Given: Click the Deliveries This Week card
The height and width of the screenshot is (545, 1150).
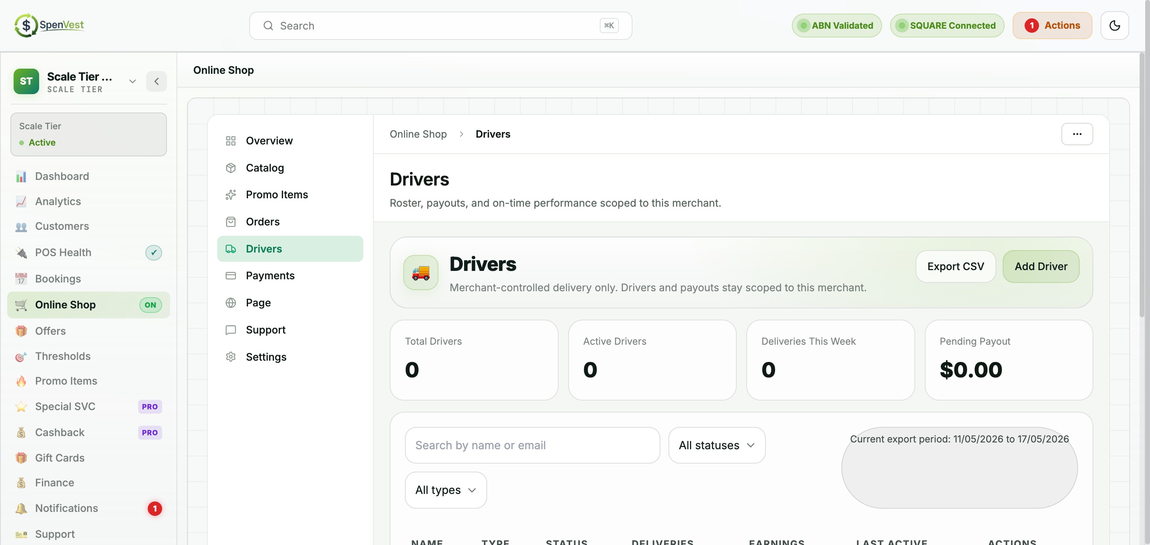Looking at the screenshot, I should click(x=831, y=360).
